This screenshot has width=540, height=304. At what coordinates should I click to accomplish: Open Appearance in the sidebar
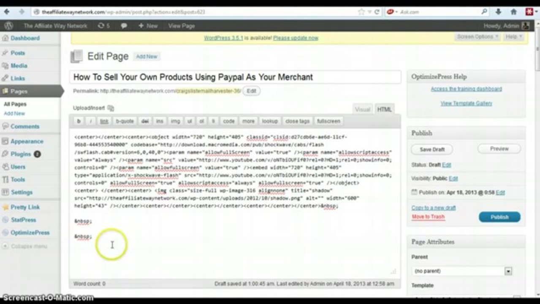pyautogui.click(x=27, y=141)
